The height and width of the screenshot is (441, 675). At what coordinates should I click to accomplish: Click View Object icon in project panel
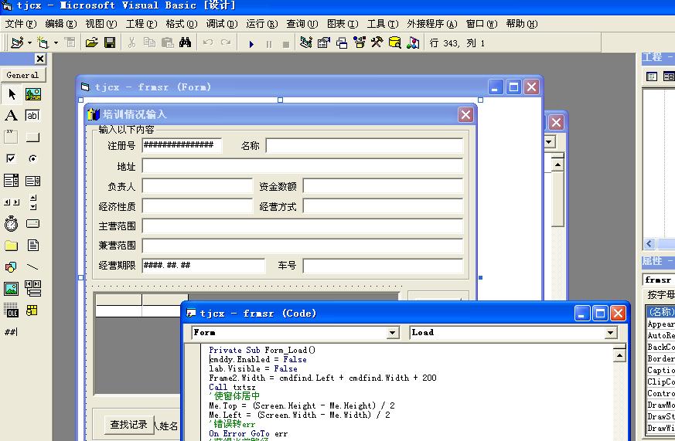[669, 76]
